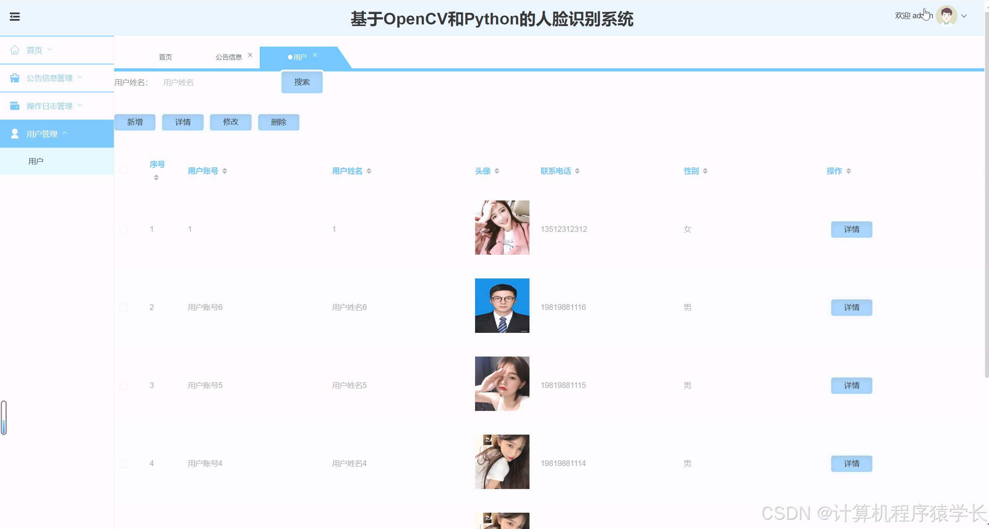Image resolution: width=989 pixels, height=529 pixels.
Task: Switch to the 首页 tab
Action: tap(166, 57)
